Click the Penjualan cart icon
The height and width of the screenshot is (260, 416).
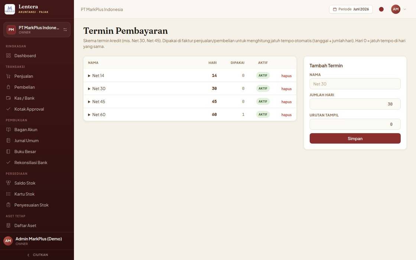tap(9, 76)
